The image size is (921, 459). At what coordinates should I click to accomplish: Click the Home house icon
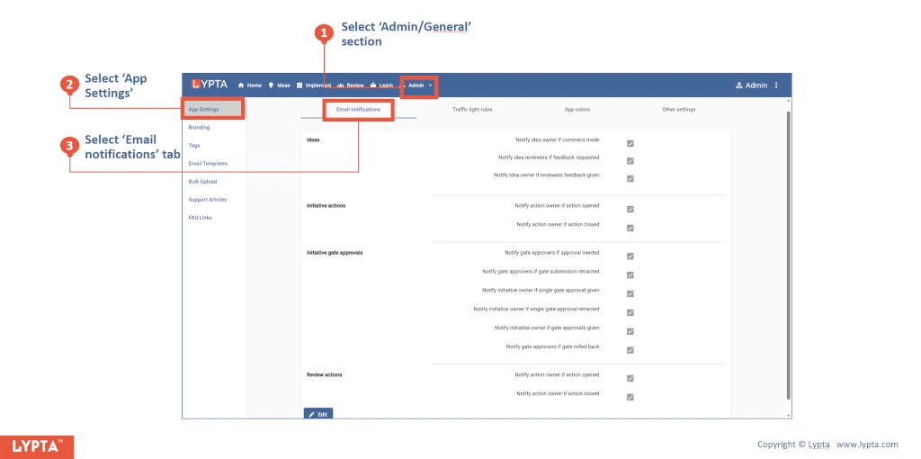coord(241,85)
